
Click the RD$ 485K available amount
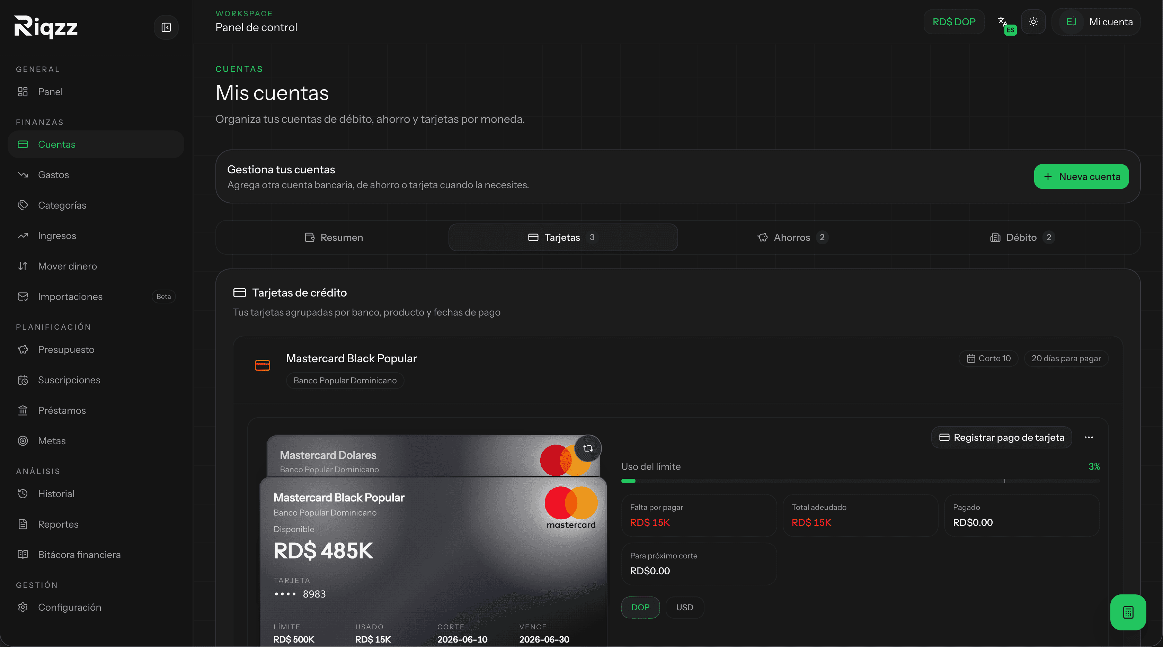point(323,550)
